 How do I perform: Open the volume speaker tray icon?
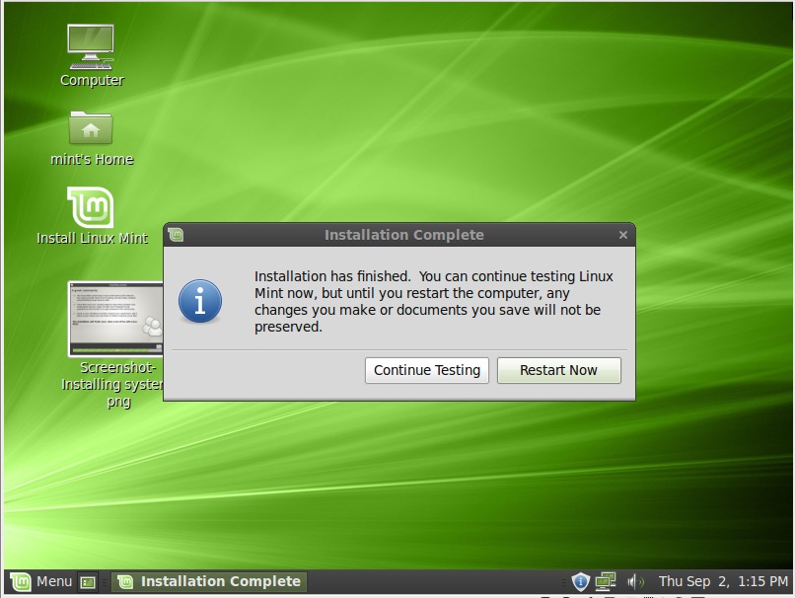[634, 581]
